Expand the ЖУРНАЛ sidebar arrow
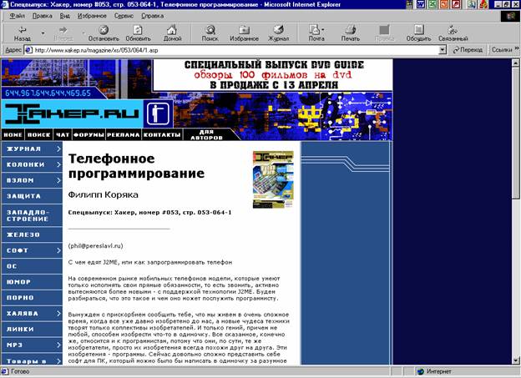The height and width of the screenshot is (378, 521). point(58,149)
